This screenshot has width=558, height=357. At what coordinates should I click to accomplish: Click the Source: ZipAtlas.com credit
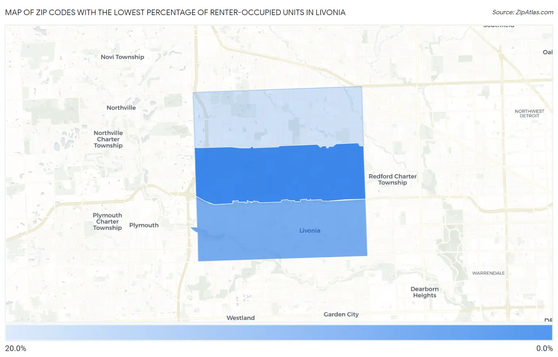523,12
